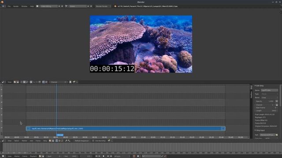Click the Blender logo icon in the info bar
Screen dimensions: 282x158
[115, 6]
